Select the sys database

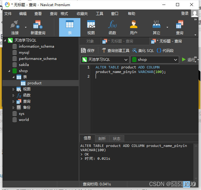click(22, 114)
